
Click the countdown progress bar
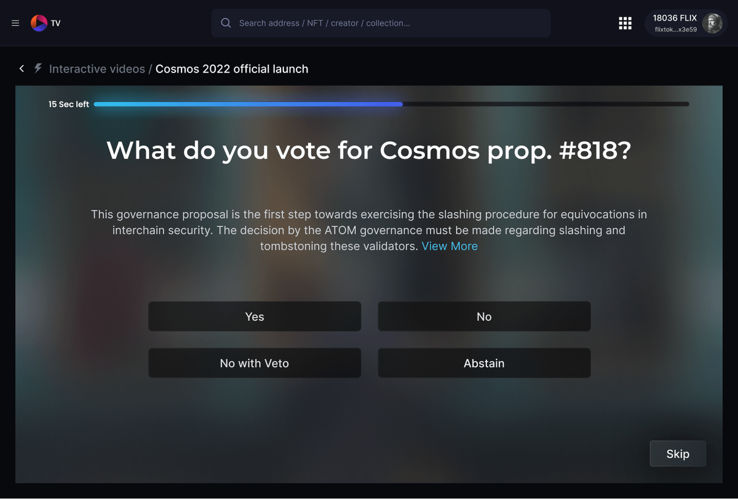pos(391,104)
